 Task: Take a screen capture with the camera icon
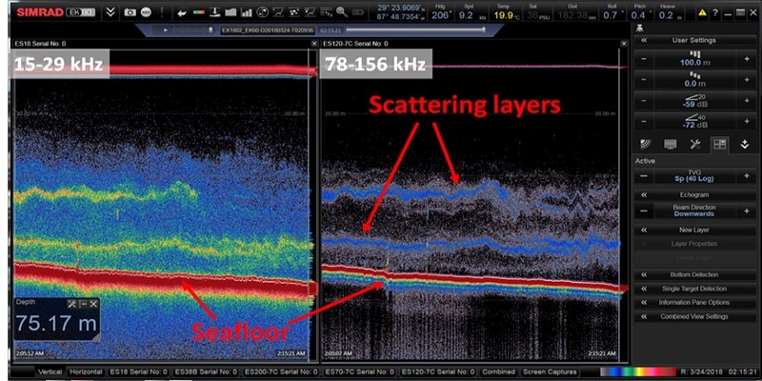coord(130,12)
